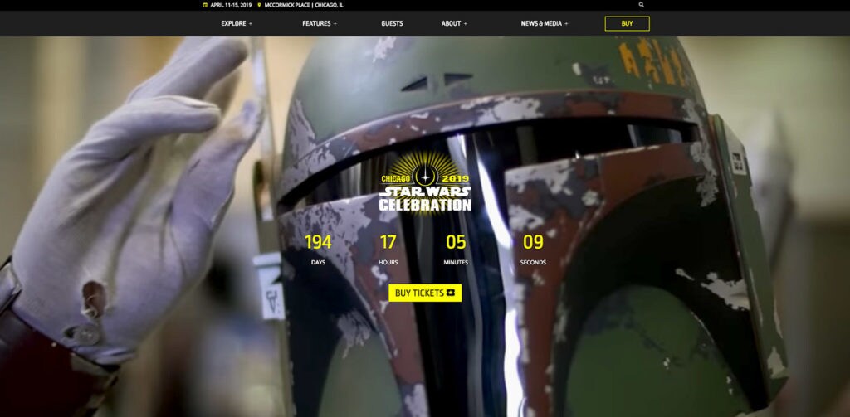Click the 05 minutes countdown value
Viewport: 850px width, 417px height.
[456, 242]
